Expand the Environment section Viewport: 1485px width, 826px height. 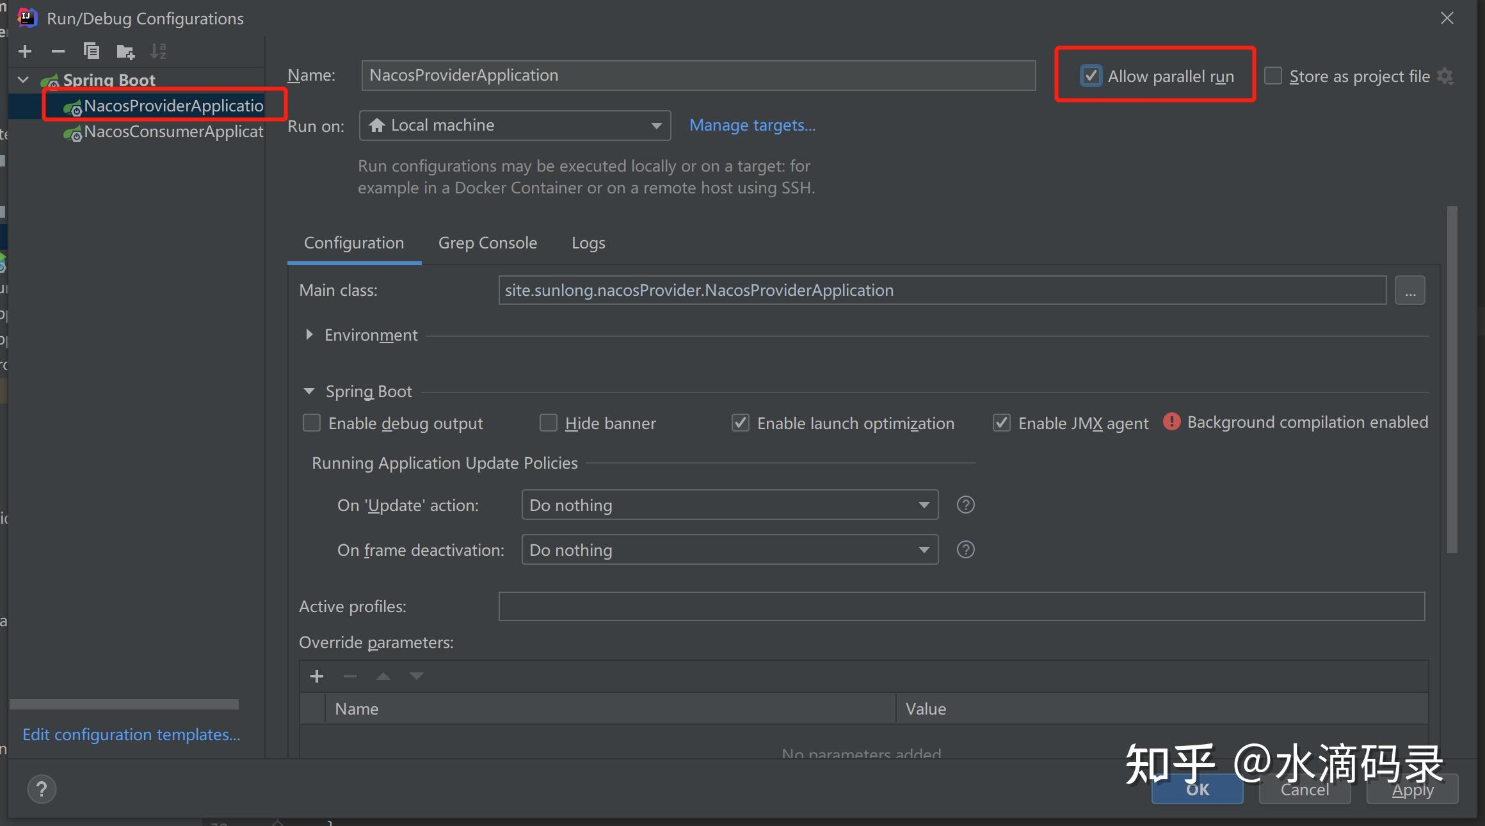pyautogui.click(x=309, y=335)
